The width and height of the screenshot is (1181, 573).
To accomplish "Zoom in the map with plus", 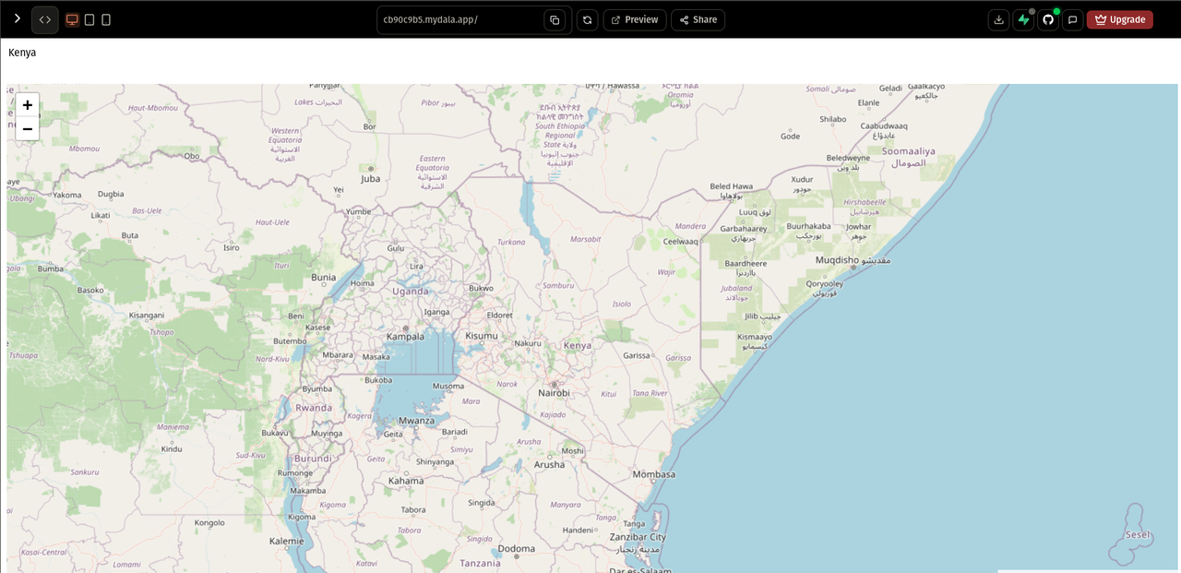I will click(28, 105).
